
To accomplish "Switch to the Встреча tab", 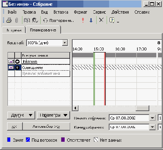I will tap(14, 30).
